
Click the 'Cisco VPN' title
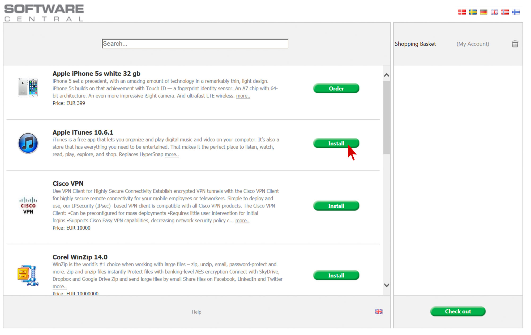pos(68,183)
